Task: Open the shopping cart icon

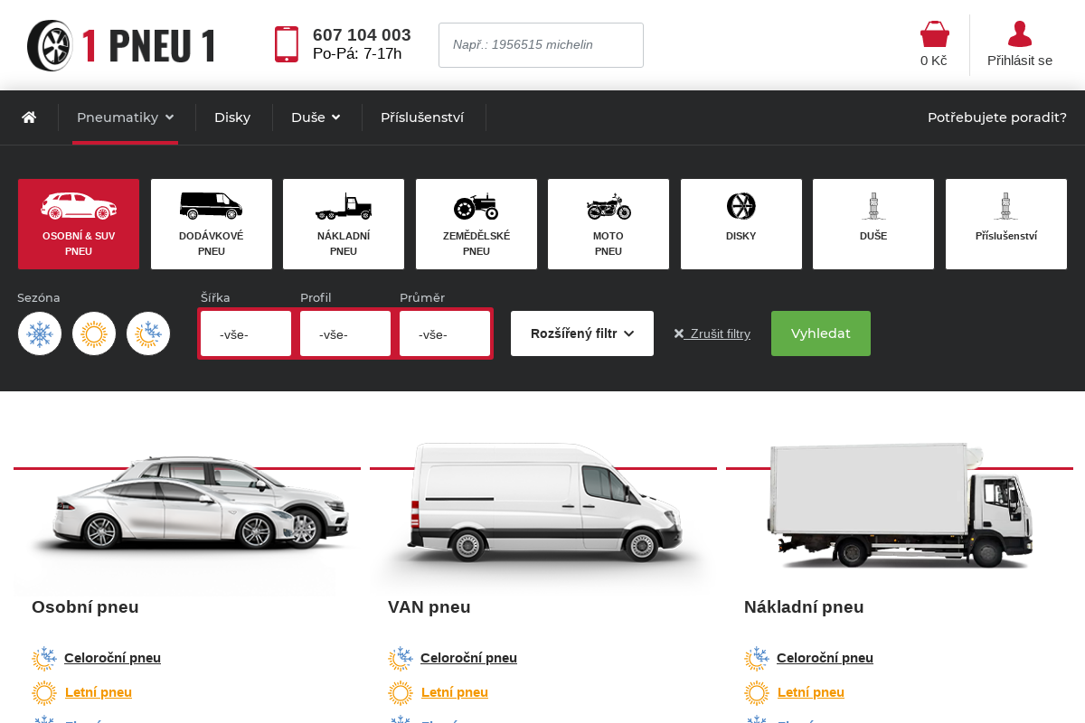Action: click(x=934, y=34)
